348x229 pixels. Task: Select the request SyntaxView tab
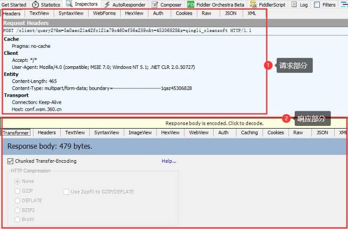point(71,13)
